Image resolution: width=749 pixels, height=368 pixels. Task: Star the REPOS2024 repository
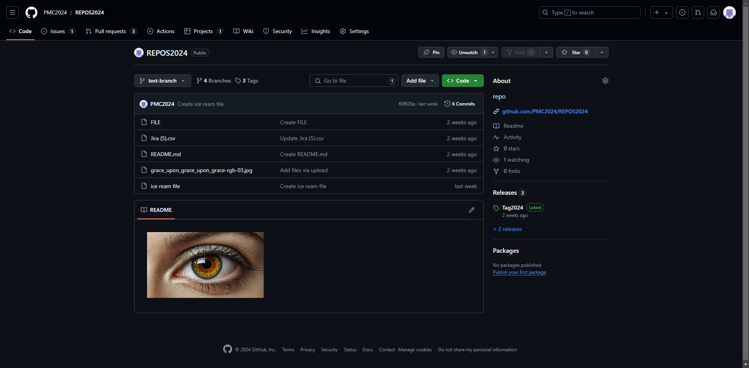tap(575, 52)
